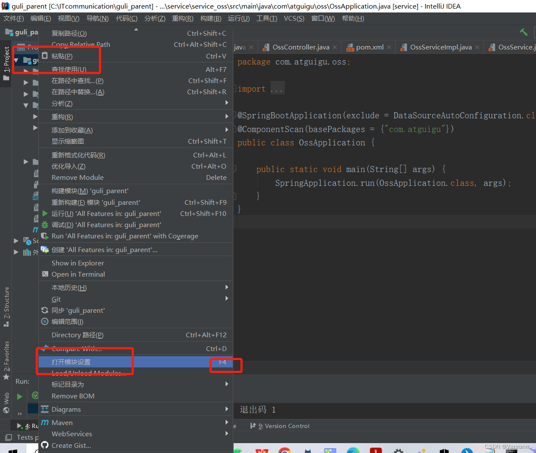The image size is (536, 453).
Task: Open the 编辑(E) menu
Action: click(40, 18)
